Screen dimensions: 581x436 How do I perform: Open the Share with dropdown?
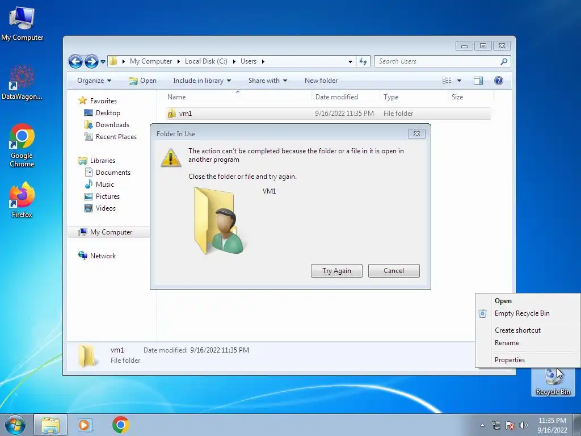pos(268,81)
